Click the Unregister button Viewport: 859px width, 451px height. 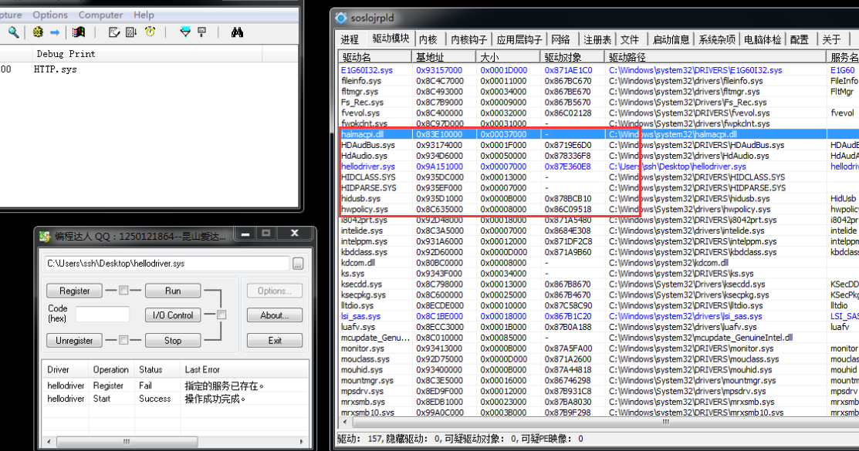(x=75, y=341)
